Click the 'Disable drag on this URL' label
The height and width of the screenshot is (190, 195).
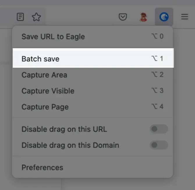pos(64,129)
